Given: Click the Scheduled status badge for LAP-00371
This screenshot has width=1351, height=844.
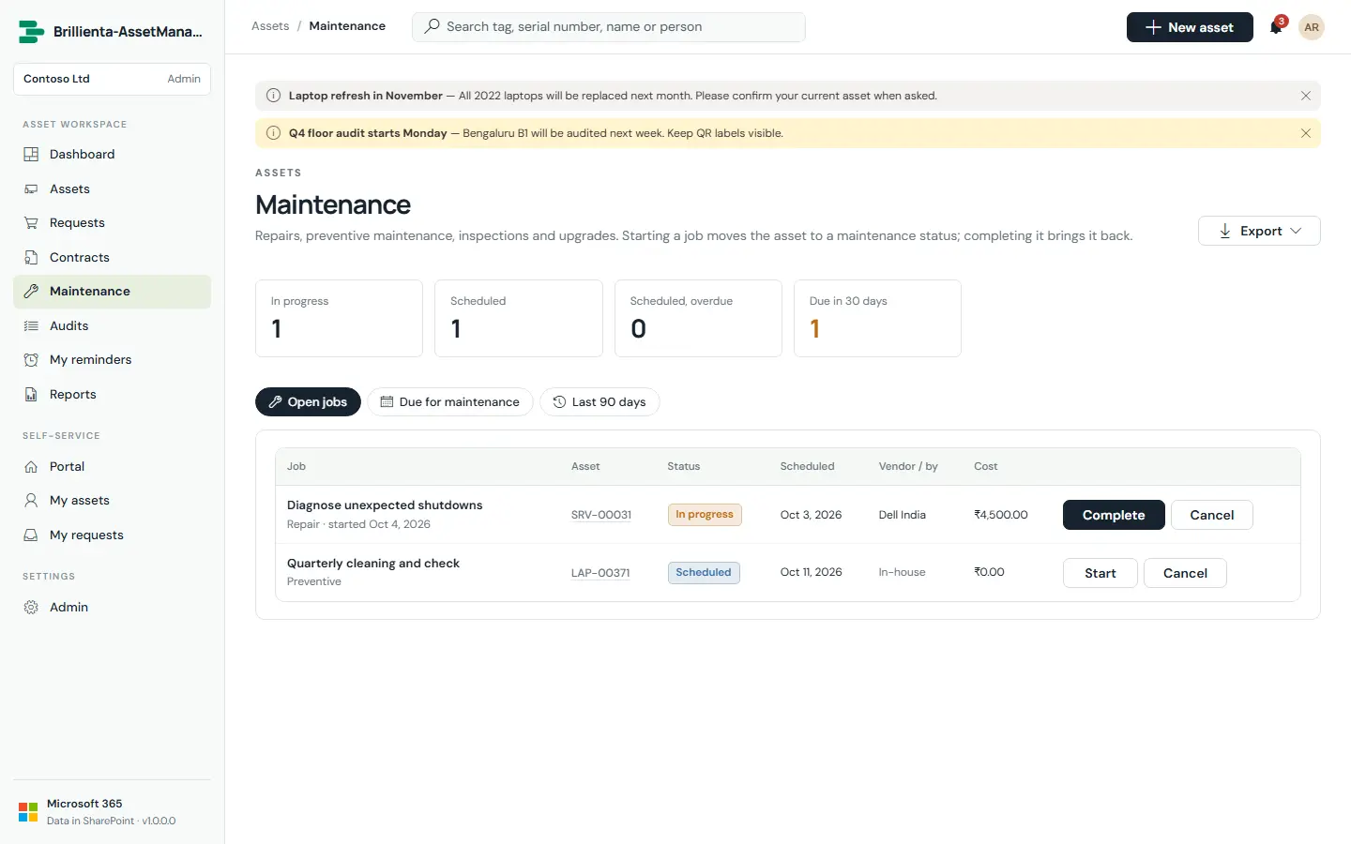Looking at the screenshot, I should click(704, 573).
